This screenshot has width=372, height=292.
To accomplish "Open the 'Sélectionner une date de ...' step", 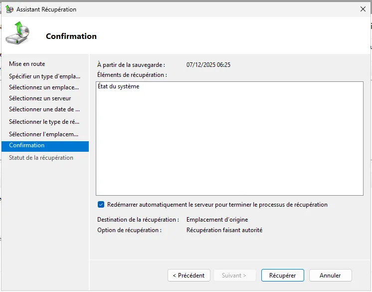I will click(44, 109).
